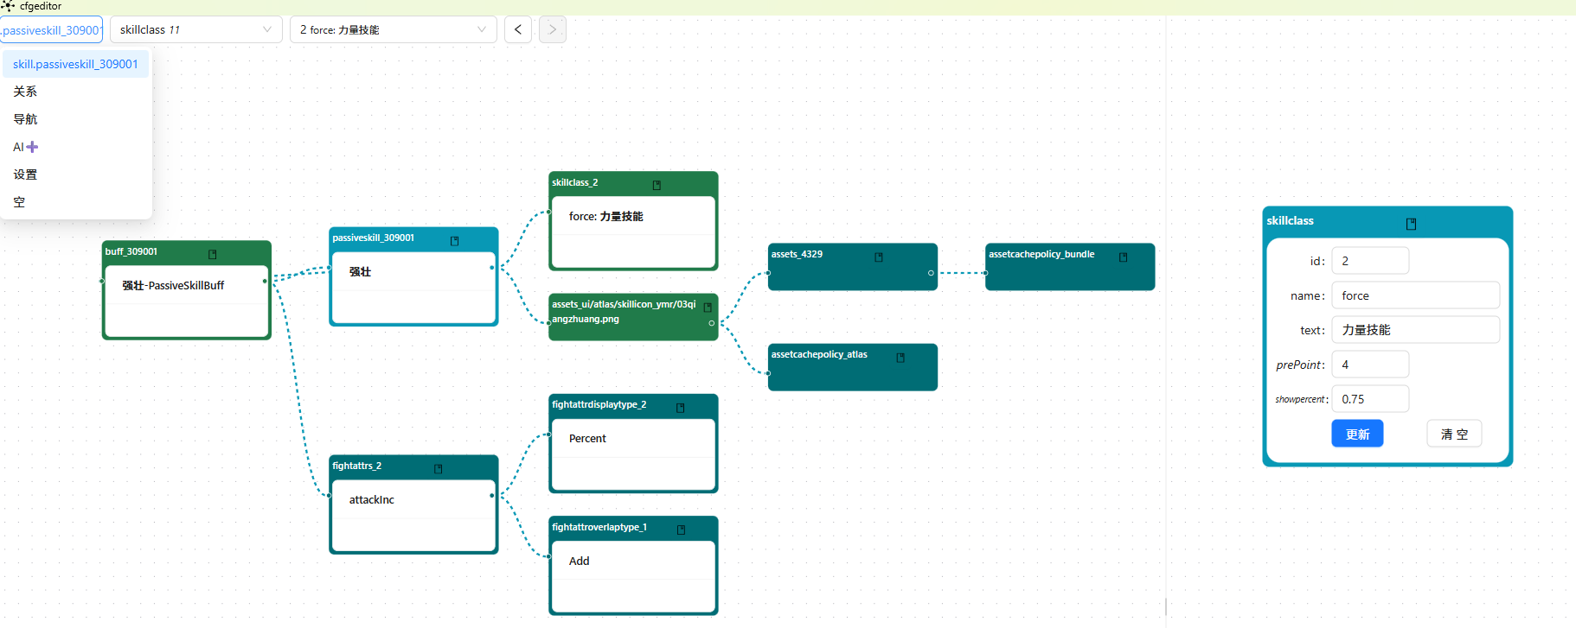Click the note icon on buff_309001 node
1576x628 pixels.
pos(212,254)
